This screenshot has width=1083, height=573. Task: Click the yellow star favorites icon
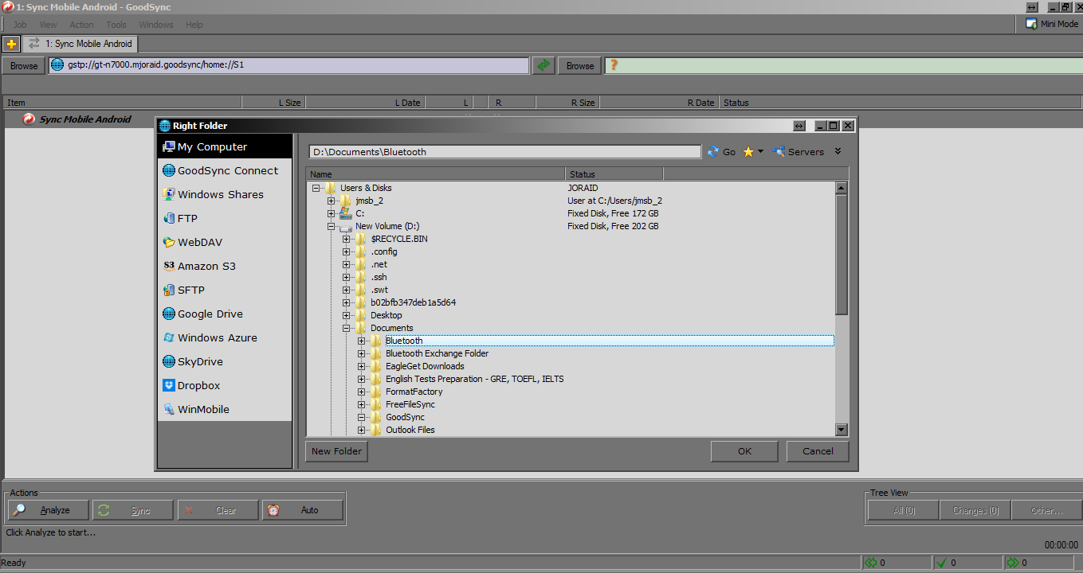coord(748,151)
